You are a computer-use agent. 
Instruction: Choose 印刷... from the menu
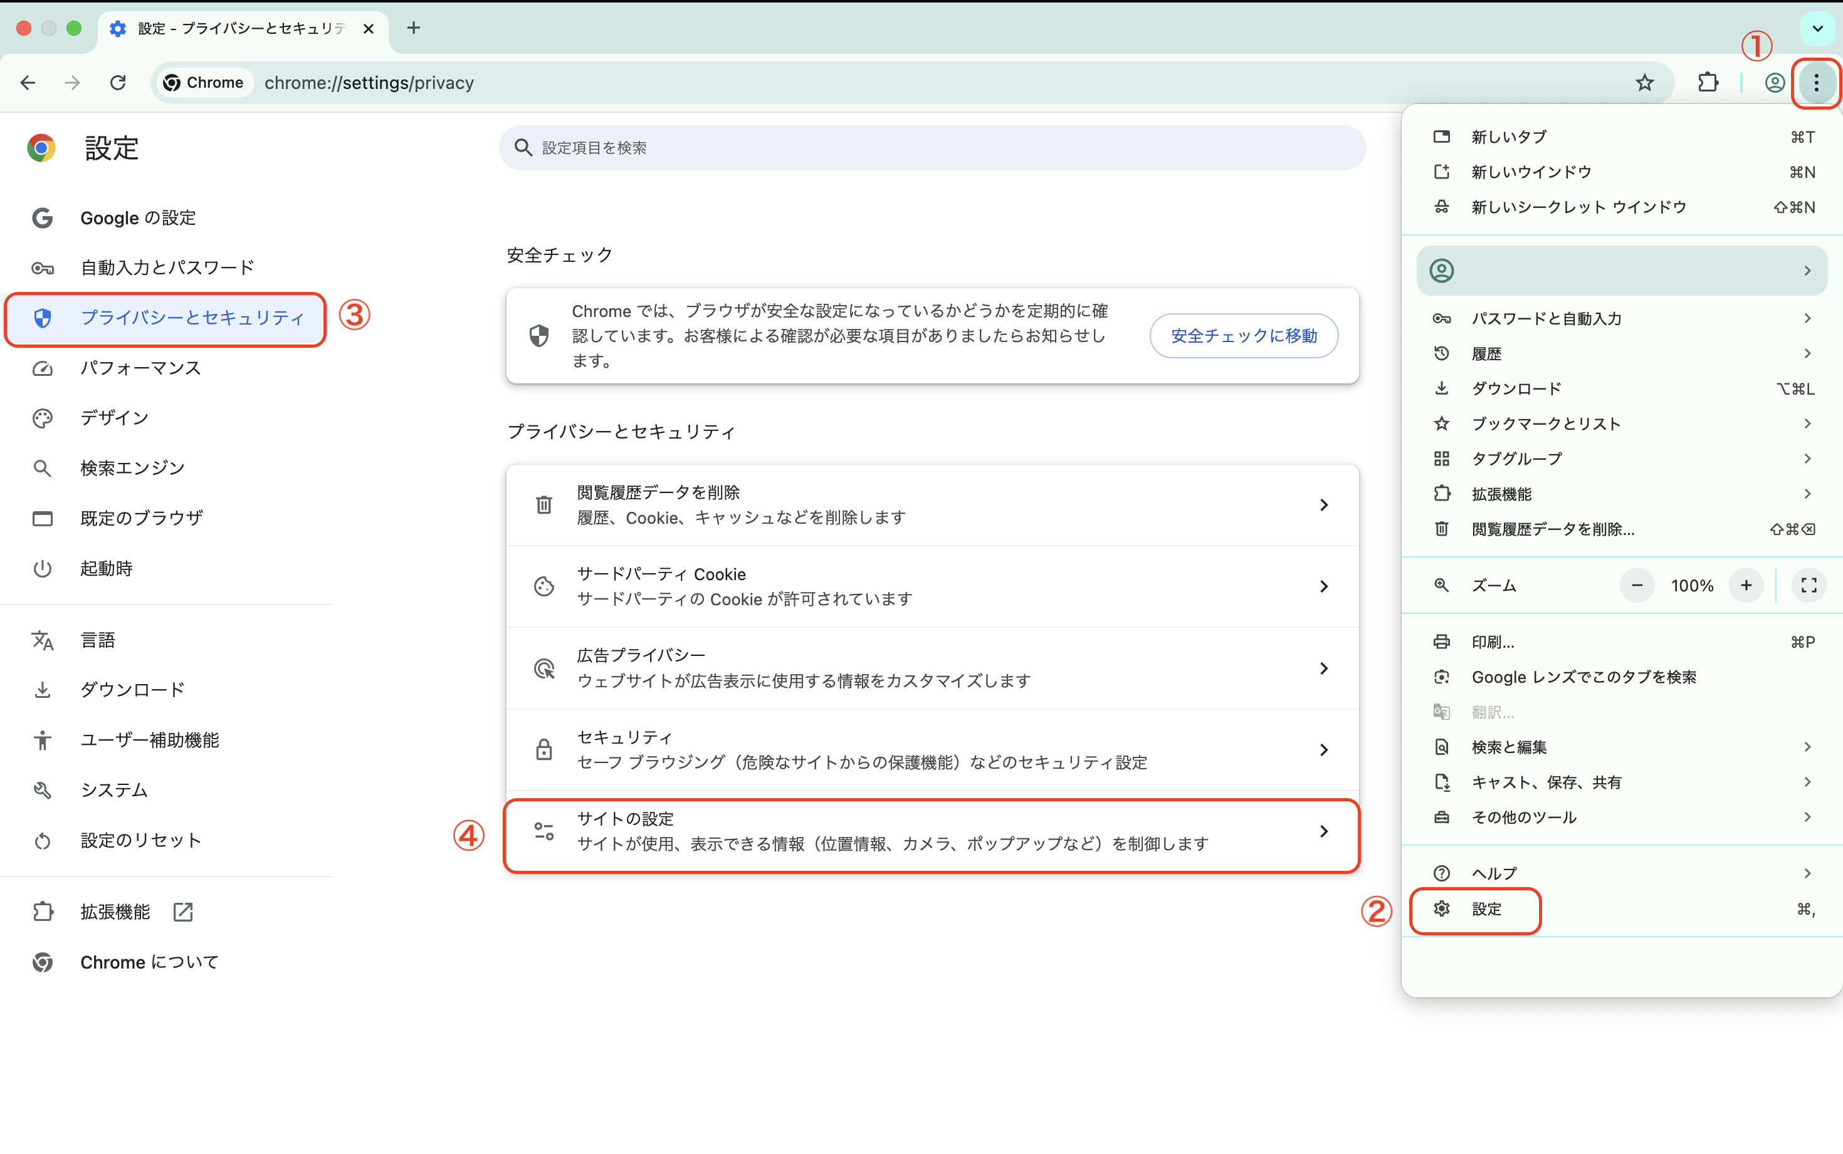click(x=1622, y=642)
